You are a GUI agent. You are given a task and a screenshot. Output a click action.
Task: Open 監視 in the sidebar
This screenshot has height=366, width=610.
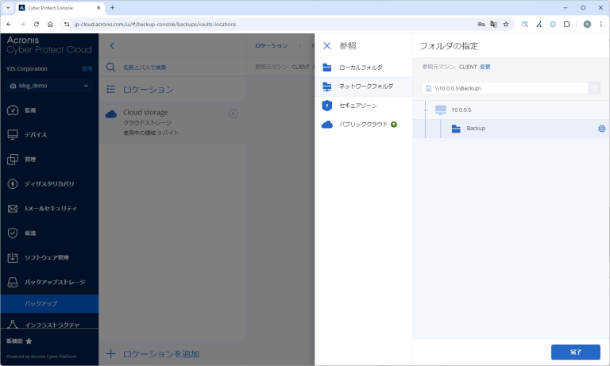click(x=30, y=110)
